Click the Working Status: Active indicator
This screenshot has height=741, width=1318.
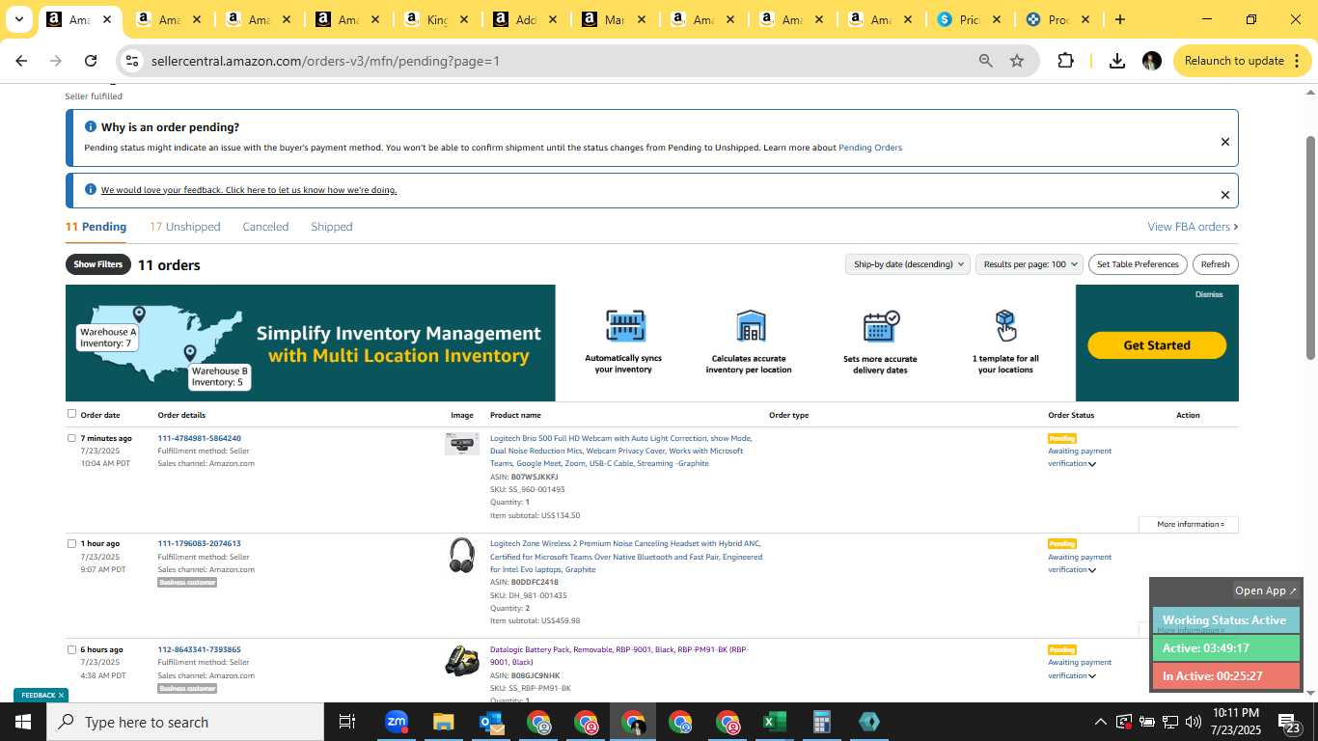1225,620
